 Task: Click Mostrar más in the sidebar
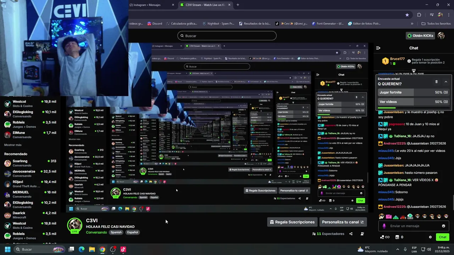coord(13,145)
